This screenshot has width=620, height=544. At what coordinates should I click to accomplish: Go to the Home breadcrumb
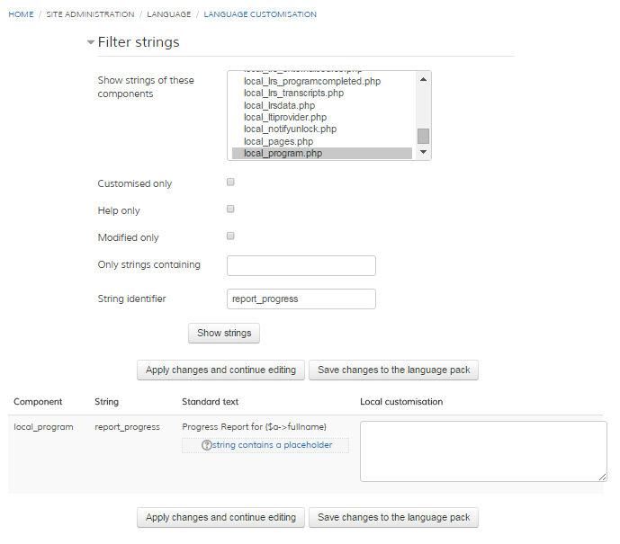[x=21, y=15]
